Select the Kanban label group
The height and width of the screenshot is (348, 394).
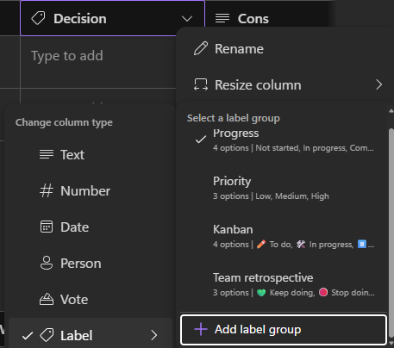tap(284, 237)
